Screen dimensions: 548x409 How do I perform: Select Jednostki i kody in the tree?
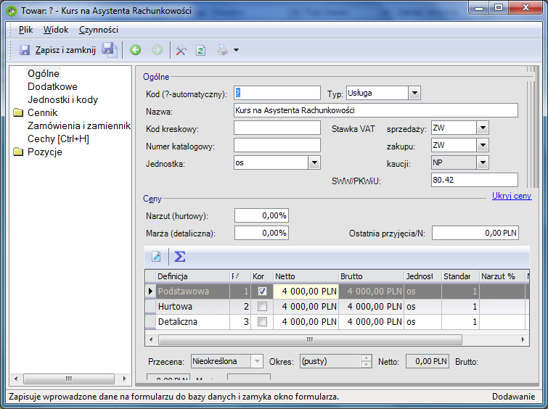[x=62, y=99]
